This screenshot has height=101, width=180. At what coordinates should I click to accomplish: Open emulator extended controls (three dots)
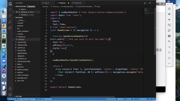click(x=169, y=63)
